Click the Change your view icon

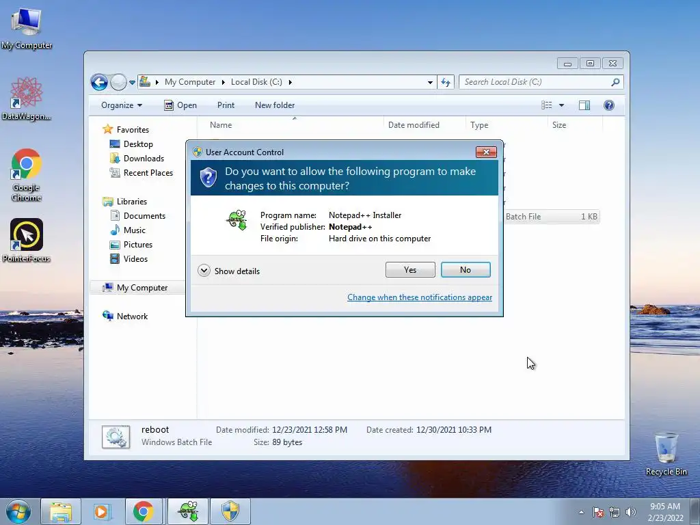[546, 105]
